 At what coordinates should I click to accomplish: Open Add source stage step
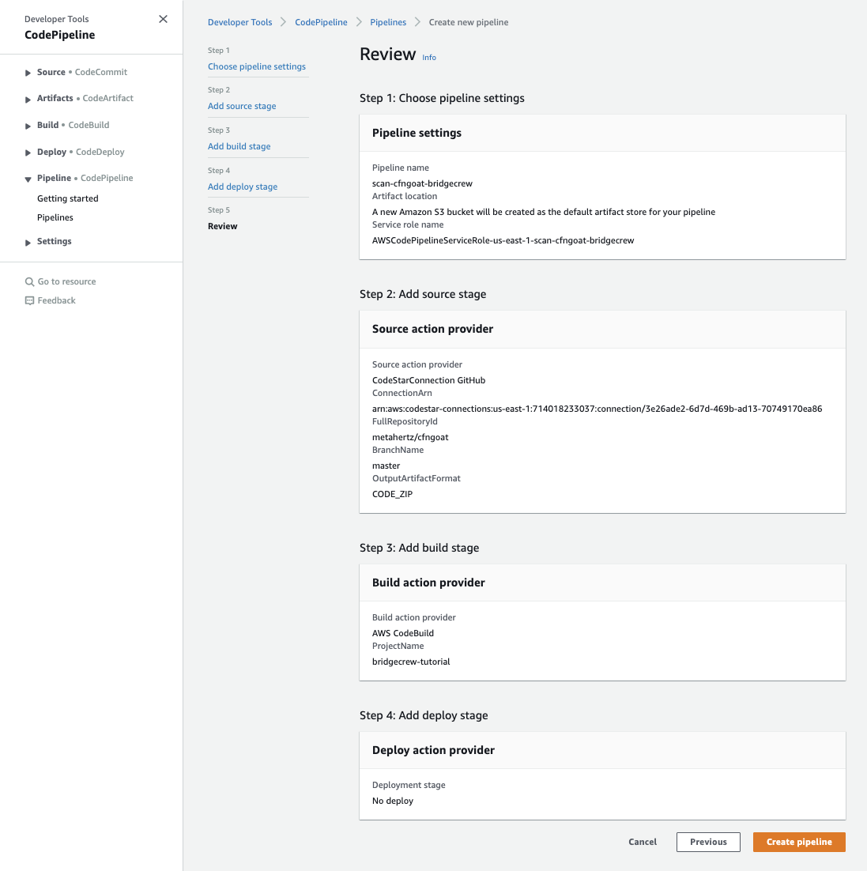(242, 106)
